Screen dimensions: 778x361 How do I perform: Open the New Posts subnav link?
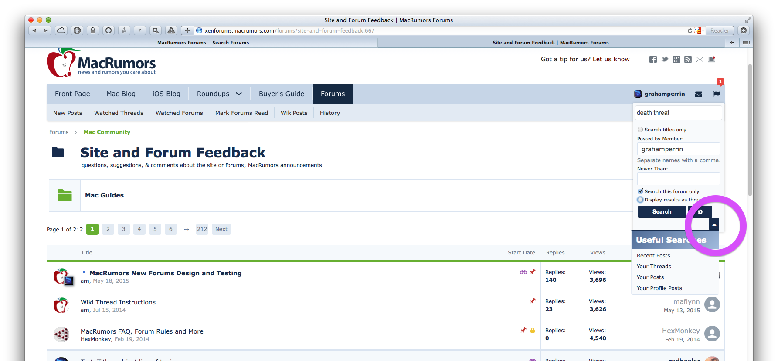click(68, 113)
